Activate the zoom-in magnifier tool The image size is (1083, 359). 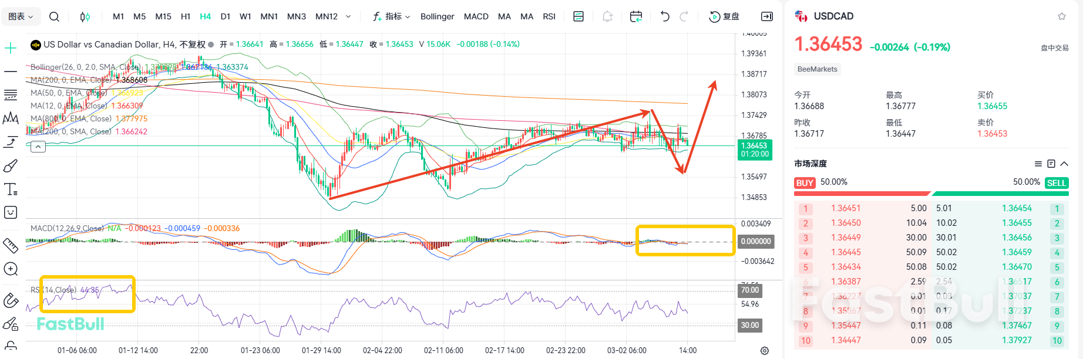pyautogui.click(x=11, y=269)
